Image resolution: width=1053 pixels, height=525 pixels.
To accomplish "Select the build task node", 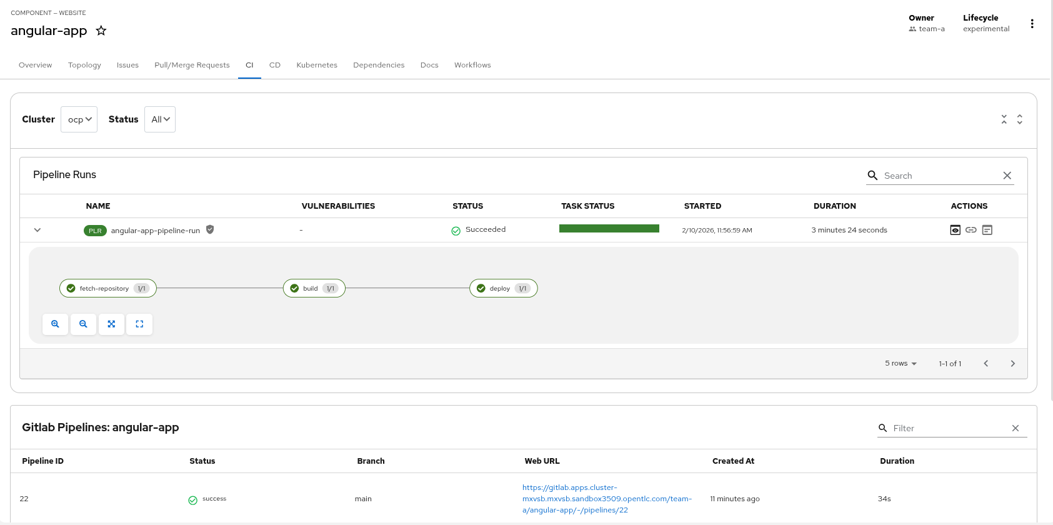I will (314, 288).
